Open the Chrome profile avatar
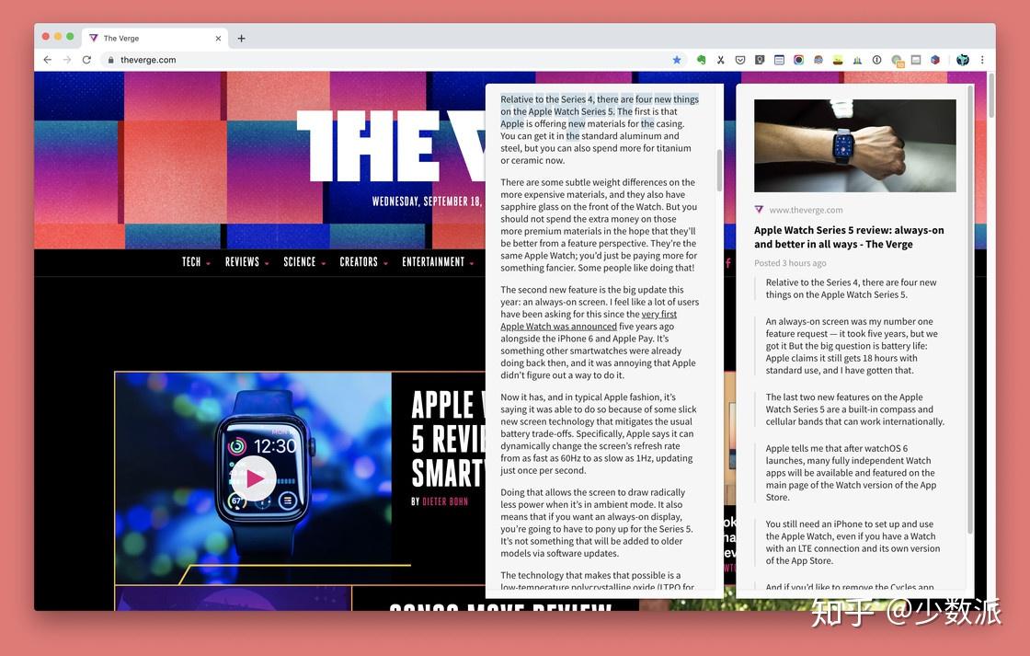The width and height of the screenshot is (1030, 656). [962, 60]
